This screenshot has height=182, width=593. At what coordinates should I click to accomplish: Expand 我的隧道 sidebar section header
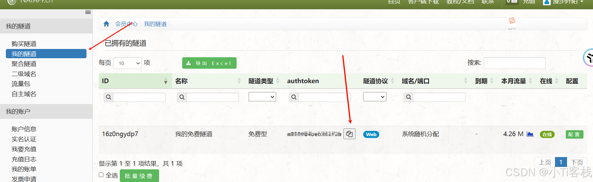(x=46, y=26)
